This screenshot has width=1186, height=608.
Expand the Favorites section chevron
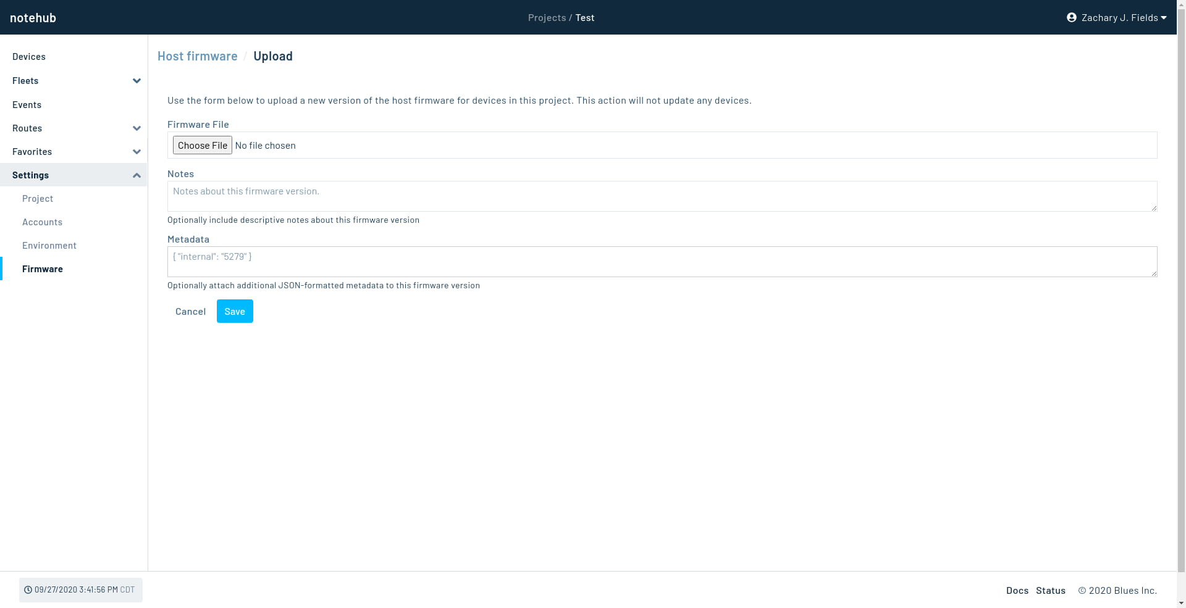click(x=137, y=151)
